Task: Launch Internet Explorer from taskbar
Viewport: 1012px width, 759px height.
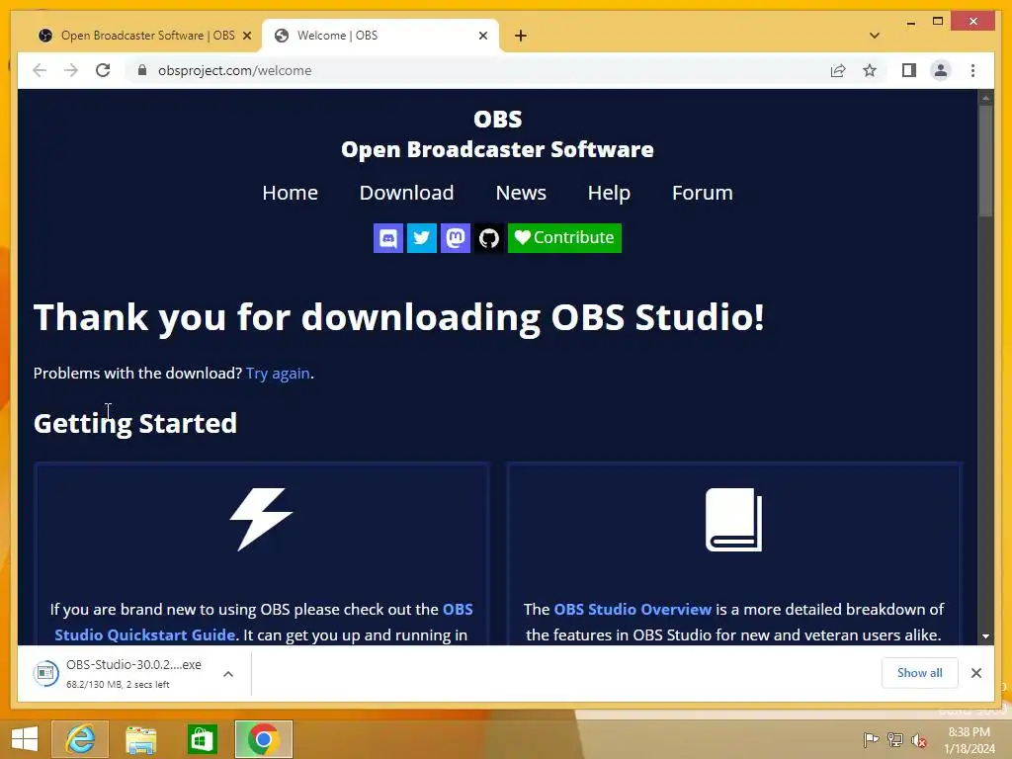Action: tap(80, 739)
